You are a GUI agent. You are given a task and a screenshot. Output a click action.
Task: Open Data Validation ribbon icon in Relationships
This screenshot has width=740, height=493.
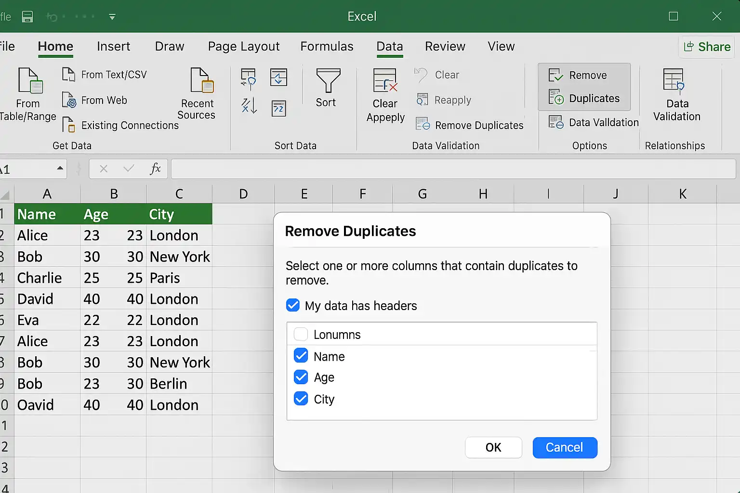(x=674, y=80)
